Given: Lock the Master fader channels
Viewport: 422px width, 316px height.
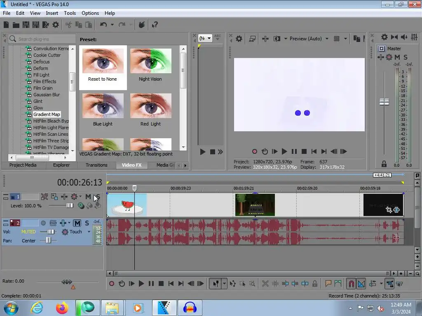Looking at the screenshot, I should [x=384, y=164].
